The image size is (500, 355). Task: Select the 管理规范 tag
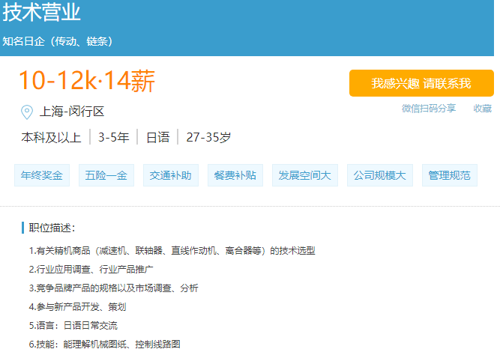(449, 176)
